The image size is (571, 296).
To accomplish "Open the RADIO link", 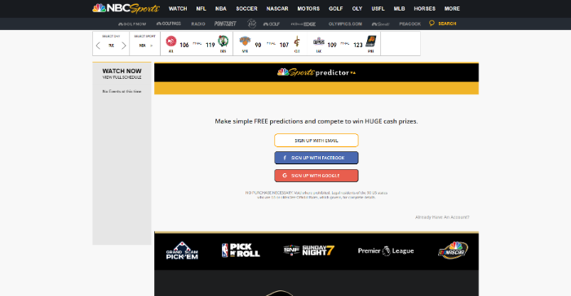I will (x=198, y=24).
